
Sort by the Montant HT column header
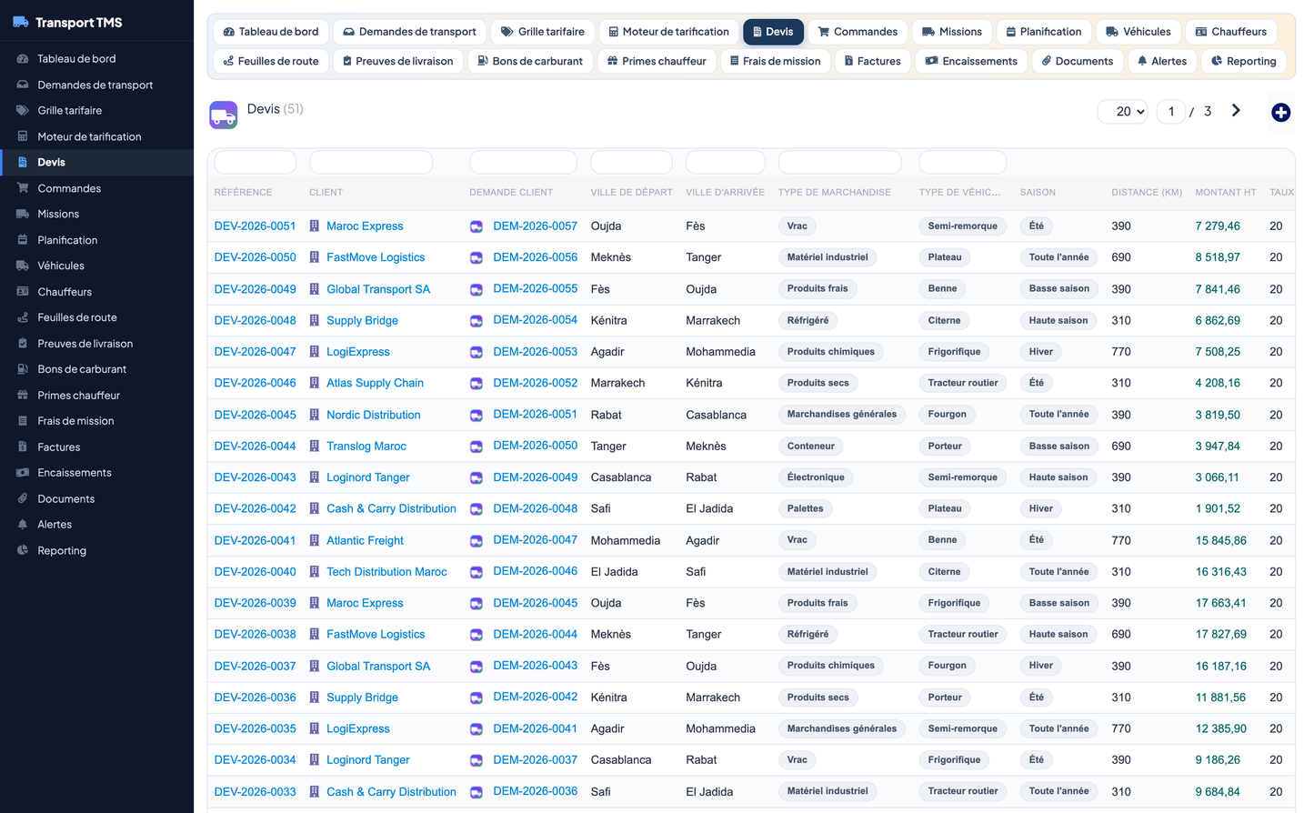click(1225, 193)
